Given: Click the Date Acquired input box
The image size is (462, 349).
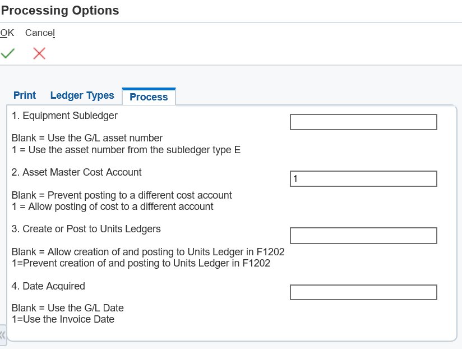Looking at the screenshot, I should [363, 292].
